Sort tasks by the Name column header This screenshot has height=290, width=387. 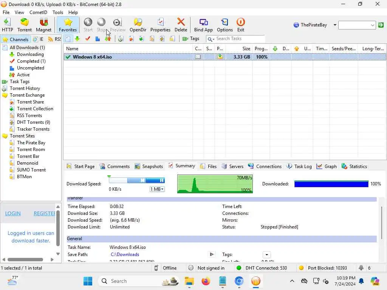click(x=128, y=49)
